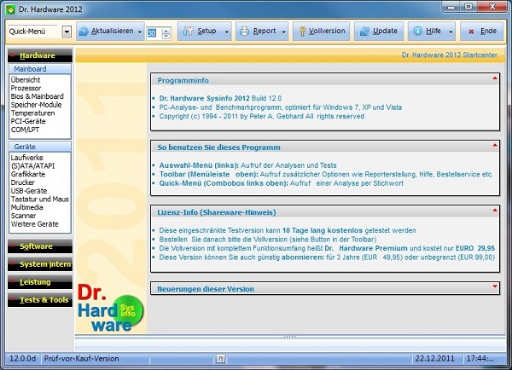512x370 pixels.
Task: Select Multimedia entry
Action: (26, 207)
